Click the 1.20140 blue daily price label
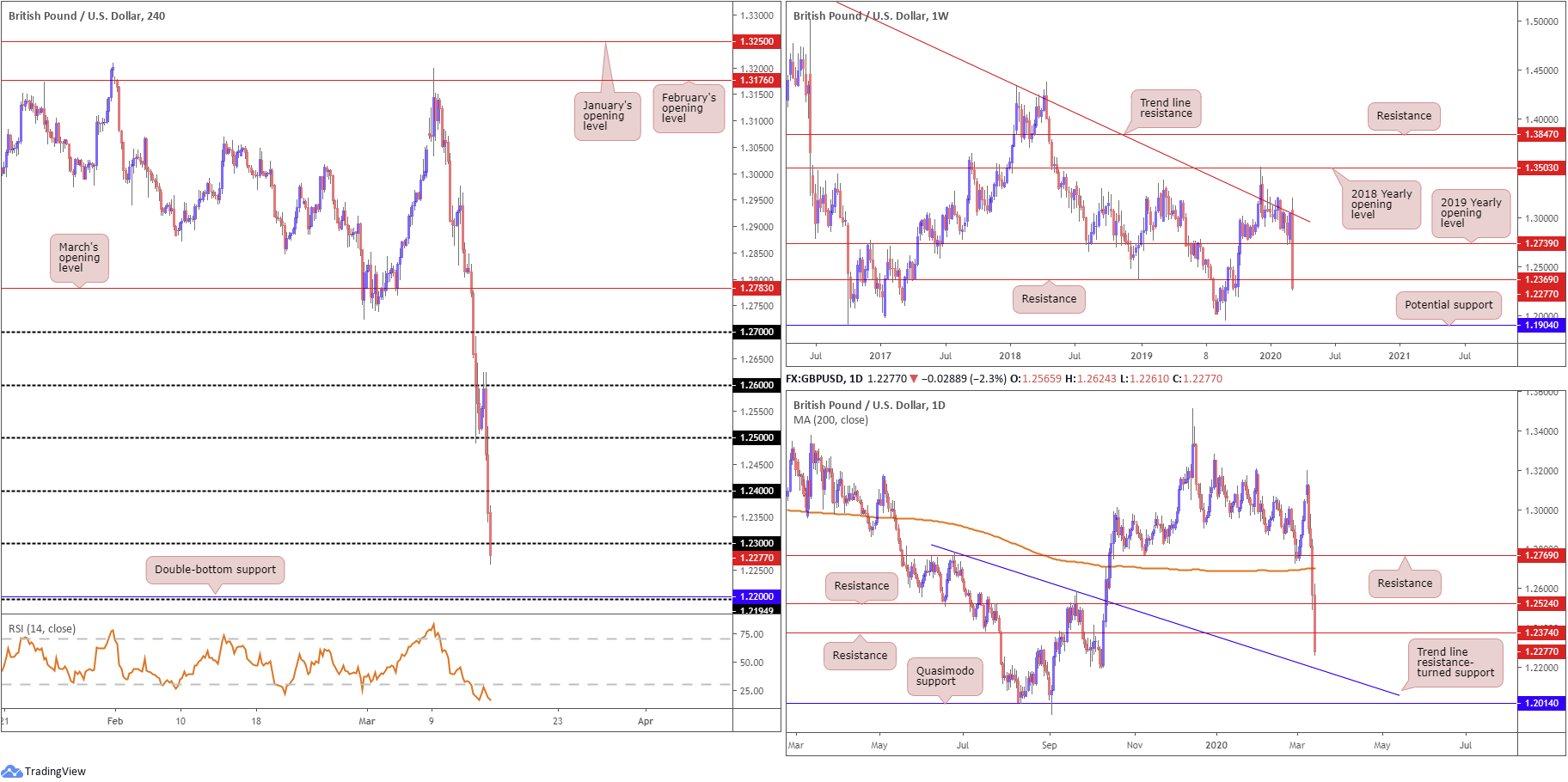Viewport: 1568px width, 782px height. (1541, 703)
